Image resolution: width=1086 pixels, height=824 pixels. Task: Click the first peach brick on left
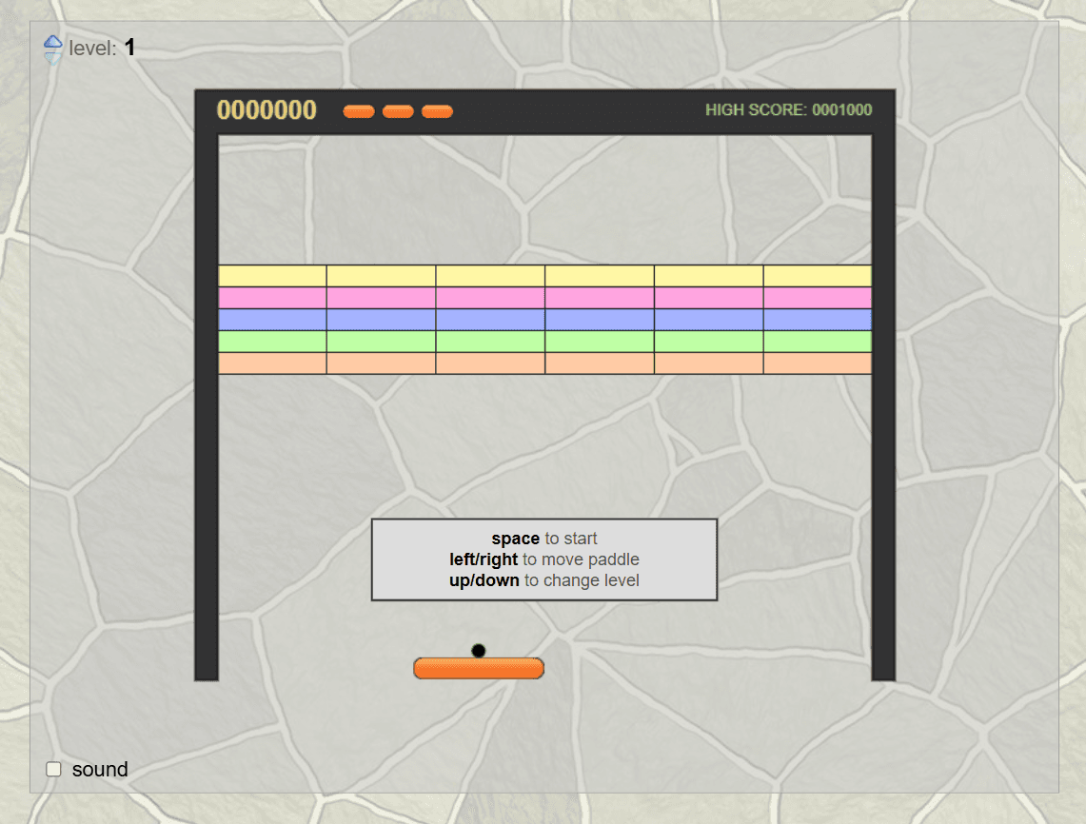pyautogui.click(x=272, y=363)
